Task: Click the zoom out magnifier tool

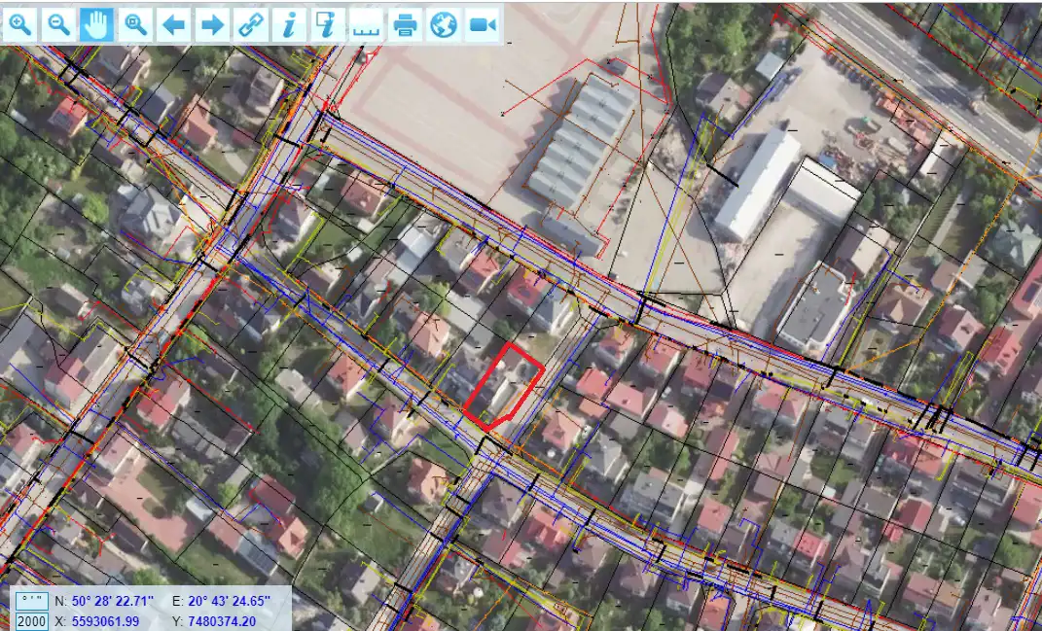Action: click(x=58, y=24)
